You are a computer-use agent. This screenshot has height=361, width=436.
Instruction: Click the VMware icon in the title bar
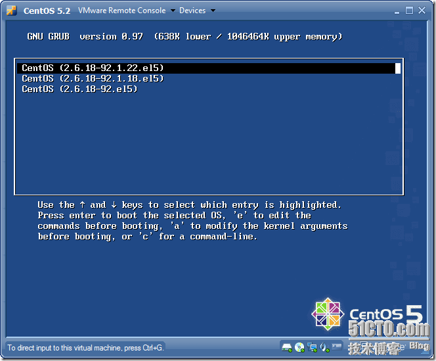tap(11, 11)
